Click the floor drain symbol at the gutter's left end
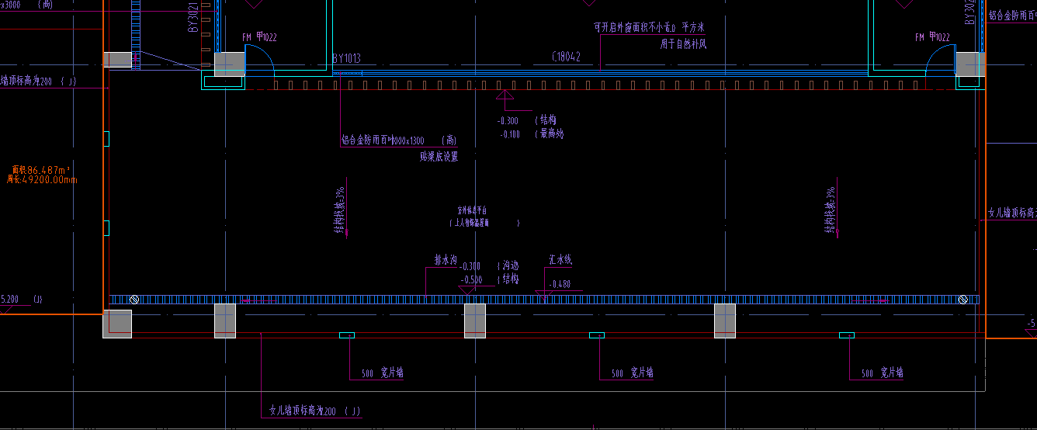 pyautogui.click(x=134, y=300)
